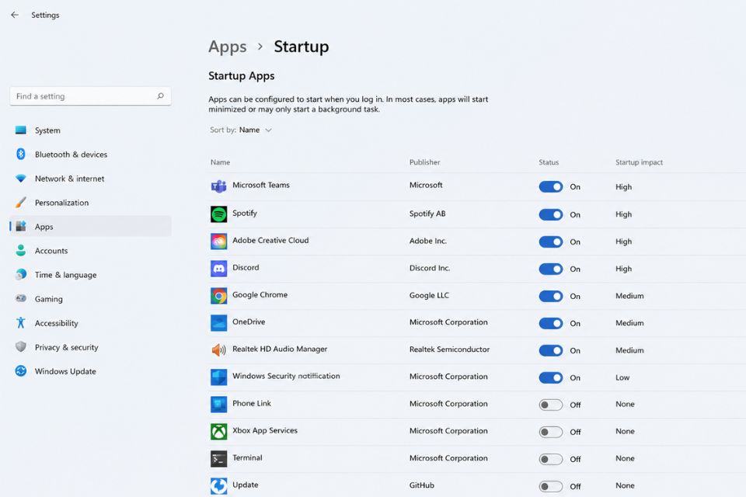Click the Apps breadcrumb link
Screen dimensions: 746x497
click(x=228, y=47)
